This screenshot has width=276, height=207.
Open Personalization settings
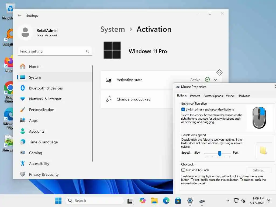pos(55,110)
